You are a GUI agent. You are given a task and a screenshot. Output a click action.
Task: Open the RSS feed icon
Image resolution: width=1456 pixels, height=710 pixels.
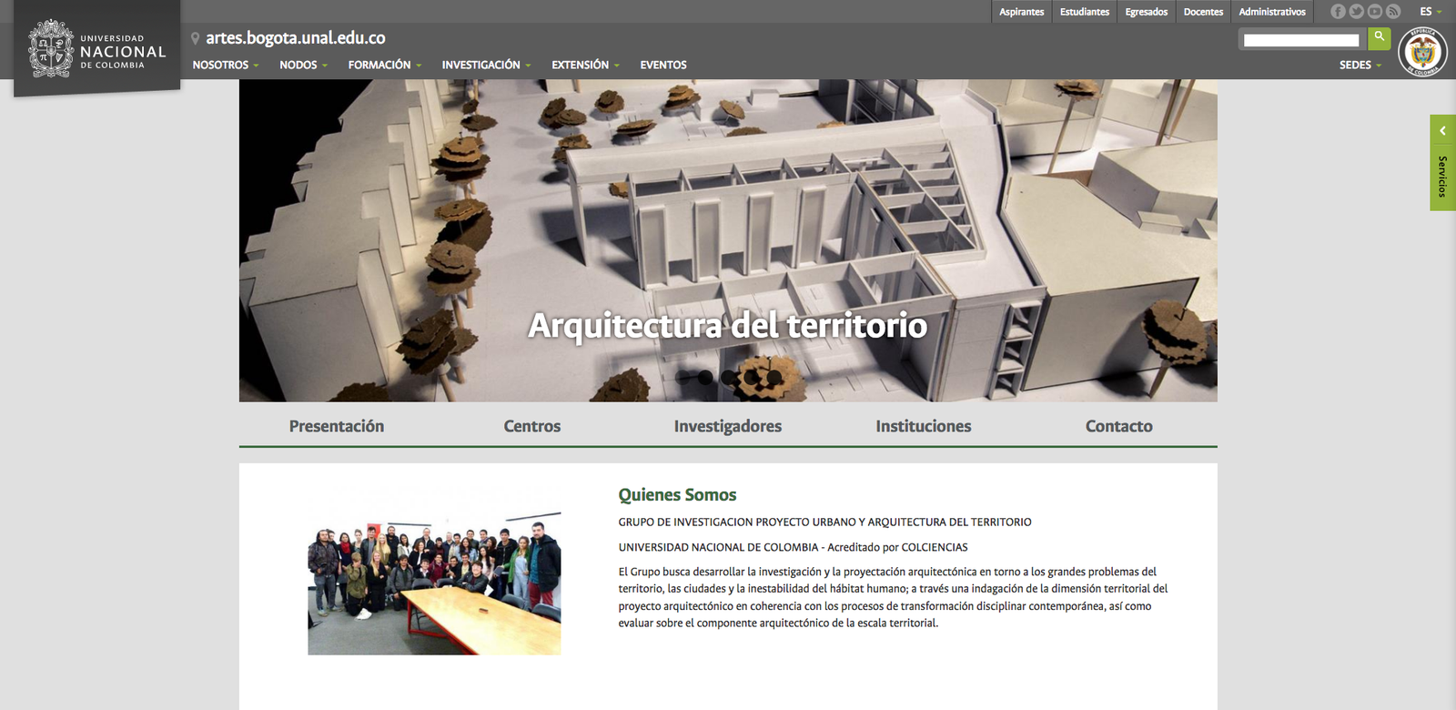point(1392,12)
